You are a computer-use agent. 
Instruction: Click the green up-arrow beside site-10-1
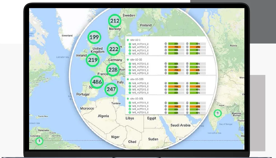coord(128,40)
